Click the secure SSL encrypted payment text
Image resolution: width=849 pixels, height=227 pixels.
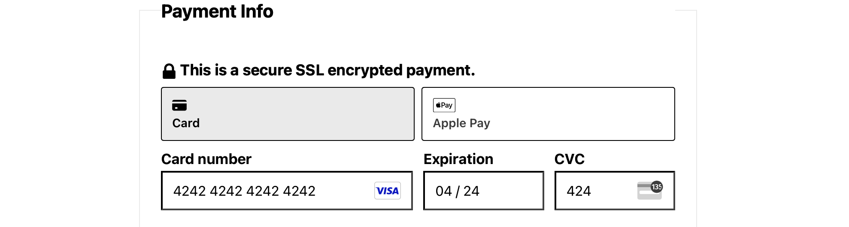[327, 70]
